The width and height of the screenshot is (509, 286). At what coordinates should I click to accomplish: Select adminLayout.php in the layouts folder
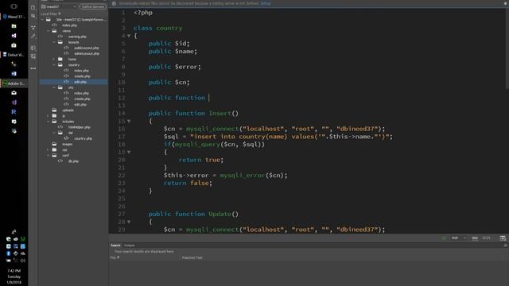(x=87, y=53)
